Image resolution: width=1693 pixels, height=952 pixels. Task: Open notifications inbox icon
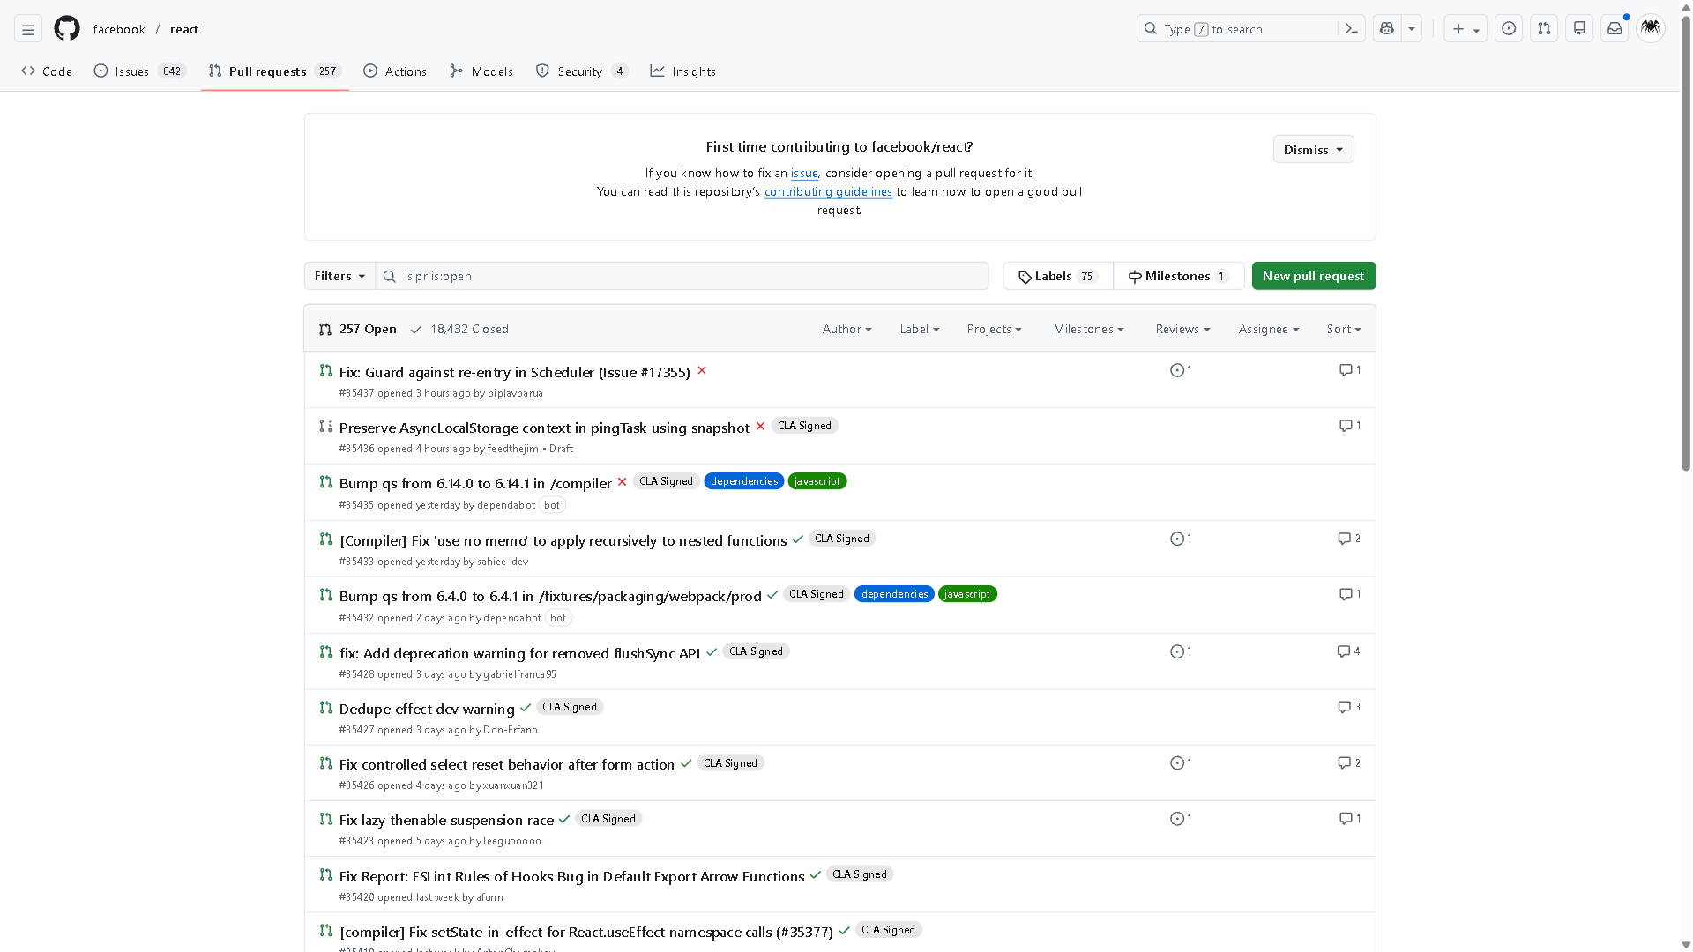click(x=1615, y=29)
